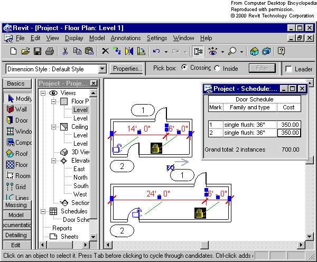Select the Component tool
Screen dimensions: 317x262
[18, 143]
